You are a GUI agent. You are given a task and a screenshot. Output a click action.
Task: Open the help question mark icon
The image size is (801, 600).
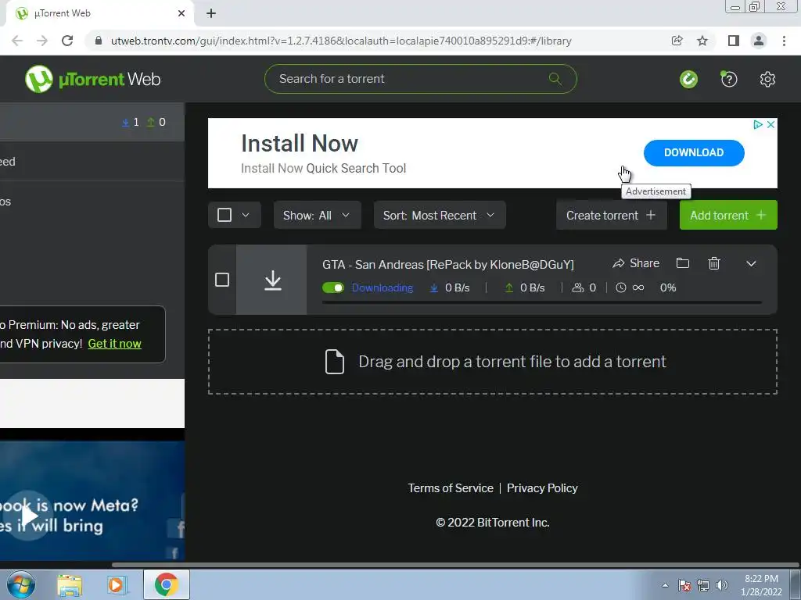pos(728,79)
